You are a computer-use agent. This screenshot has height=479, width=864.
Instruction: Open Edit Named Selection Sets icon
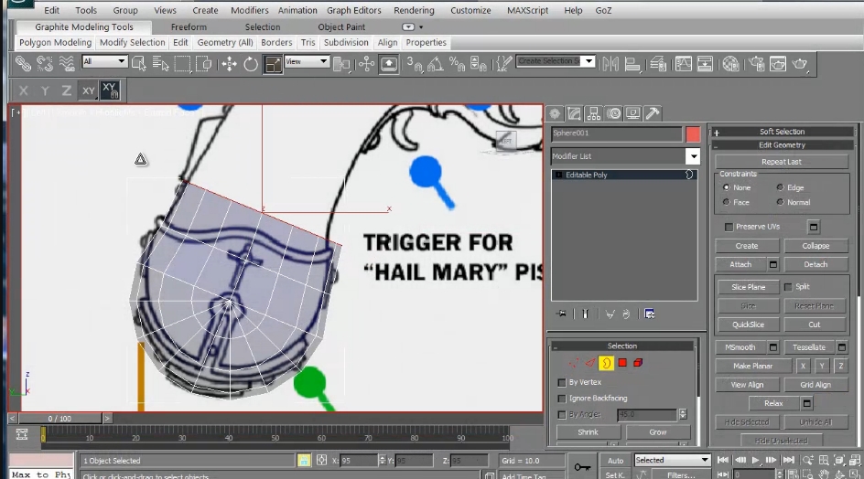503,64
